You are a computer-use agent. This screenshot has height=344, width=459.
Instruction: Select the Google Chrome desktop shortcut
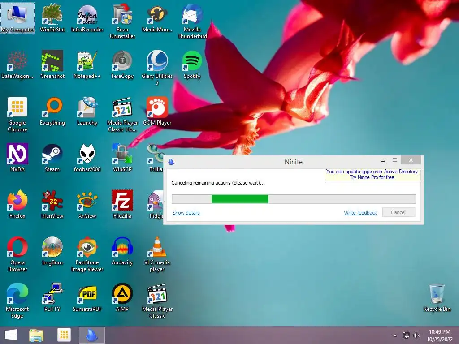(x=17, y=114)
